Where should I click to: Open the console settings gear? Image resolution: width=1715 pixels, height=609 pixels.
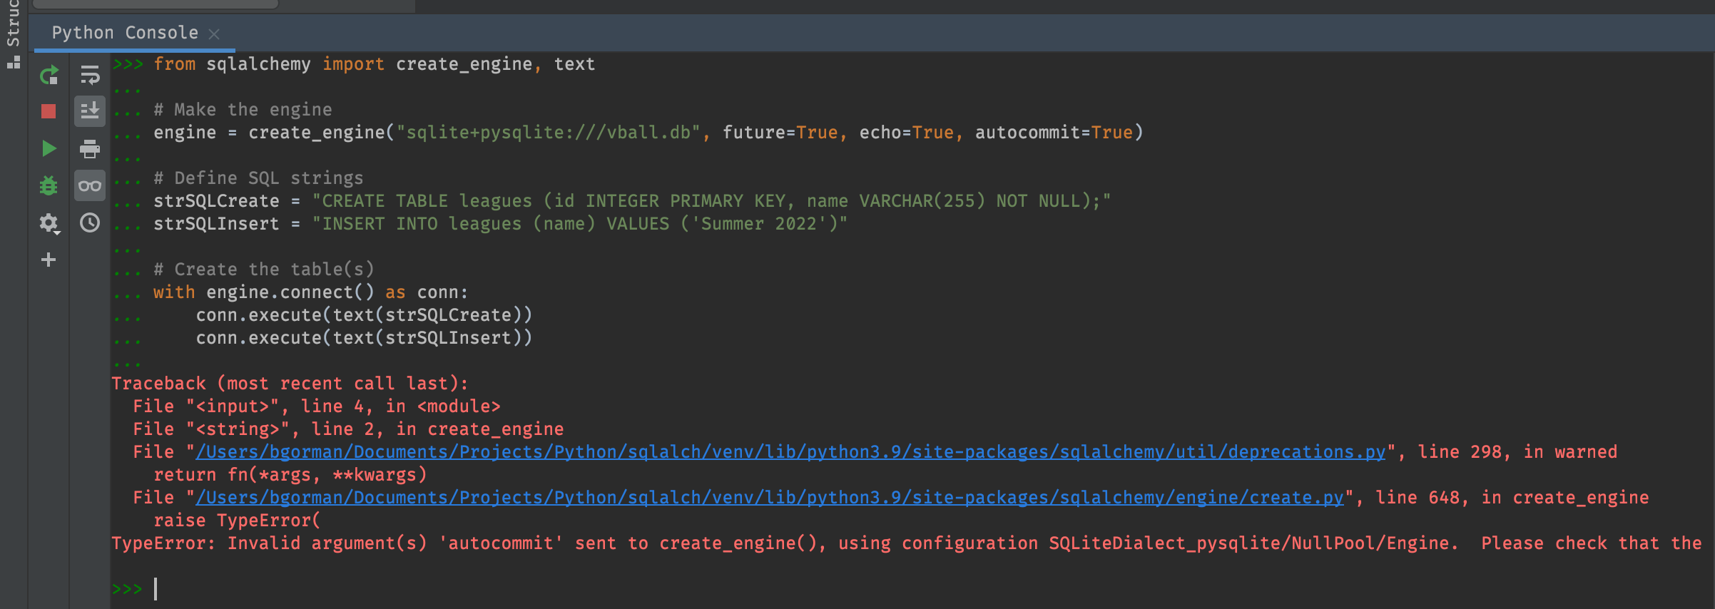click(46, 222)
